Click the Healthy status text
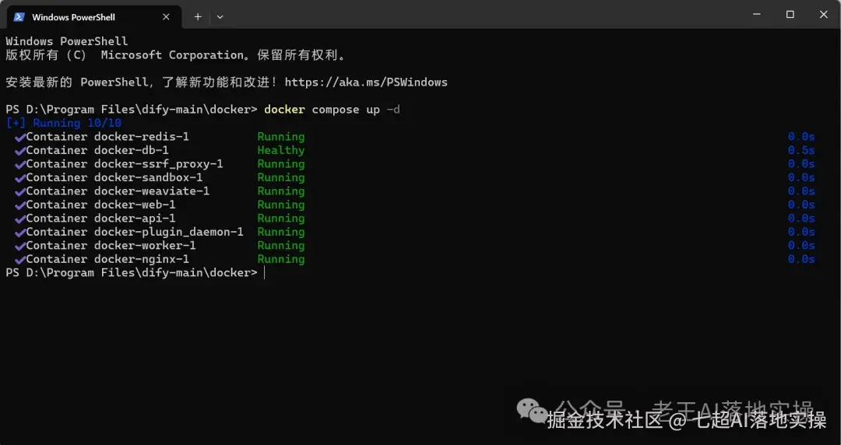The height and width of the screenshot is (445, 841). 280,150
